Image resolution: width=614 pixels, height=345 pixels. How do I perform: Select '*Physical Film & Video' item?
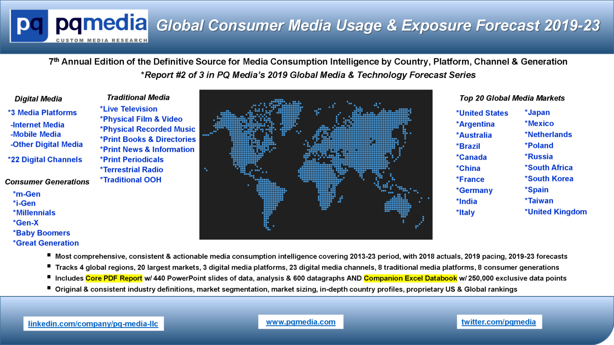(141, 119)
